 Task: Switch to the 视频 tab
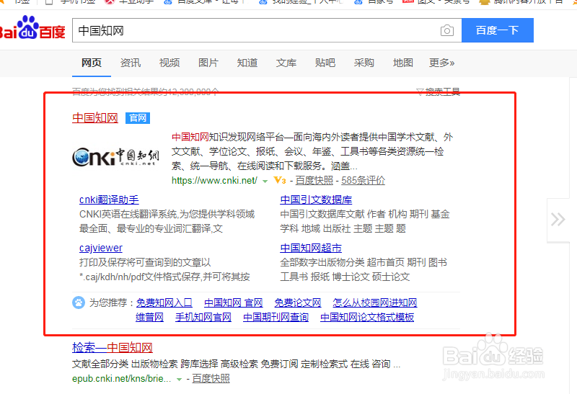[x=169, y=63]
